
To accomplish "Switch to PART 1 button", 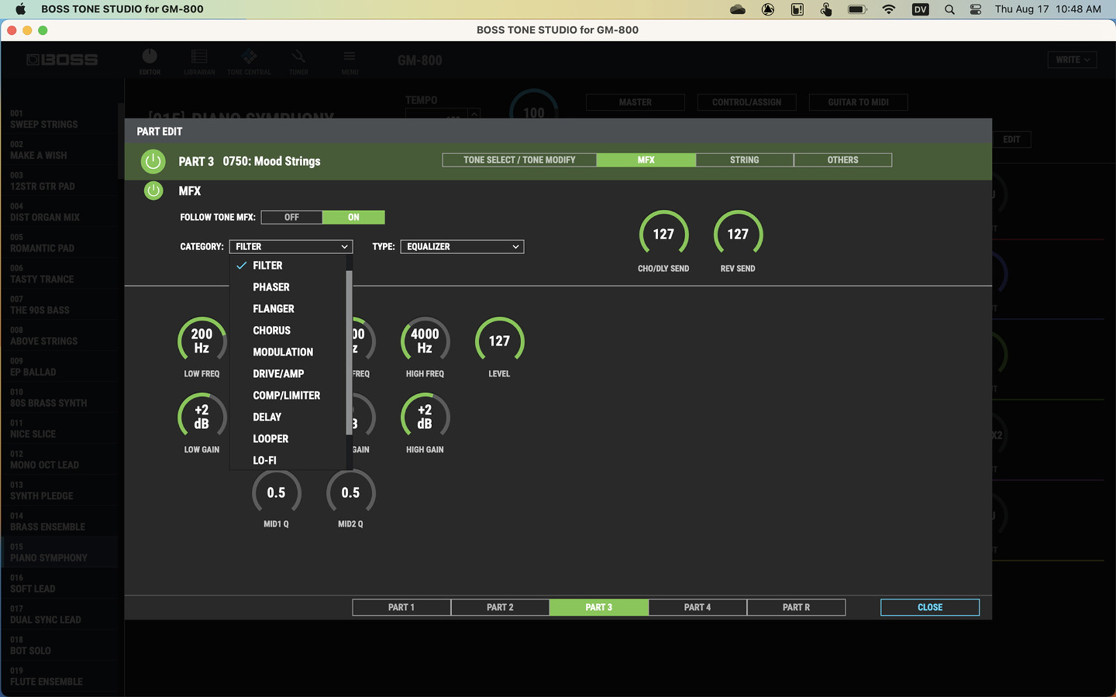I will tap(401, 607).
